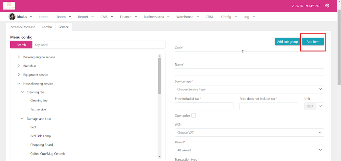Image resolution: width=341 pixels, height=161 pixels.
Task: Open the USD unit dropdown
Action: [x=314, y=106]
